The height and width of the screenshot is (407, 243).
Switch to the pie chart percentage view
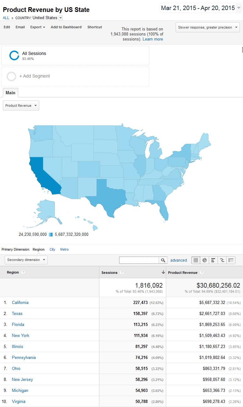(204, 260)
